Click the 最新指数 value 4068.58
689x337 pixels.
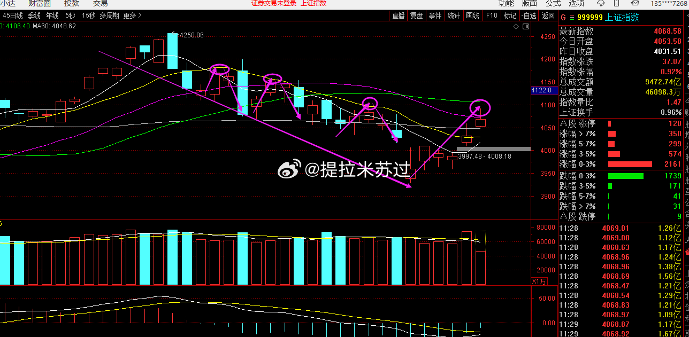[667, 32]
